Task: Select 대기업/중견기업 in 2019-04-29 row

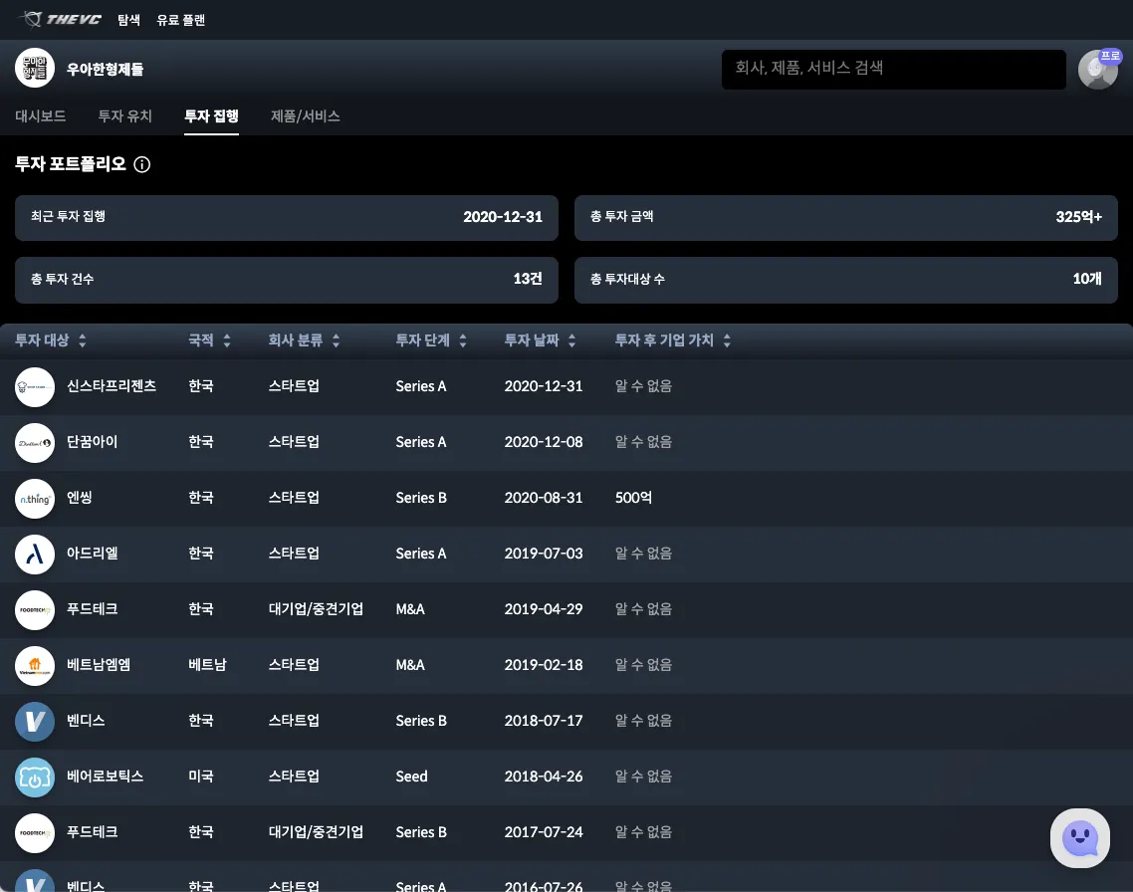Action: (316, 608)
